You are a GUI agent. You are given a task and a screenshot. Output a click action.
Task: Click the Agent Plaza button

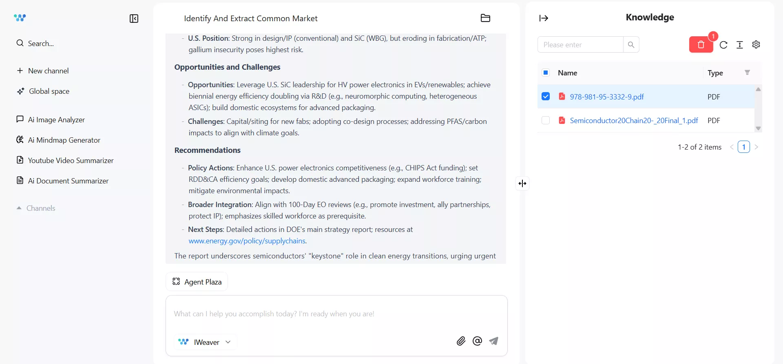tap(197, 282)
